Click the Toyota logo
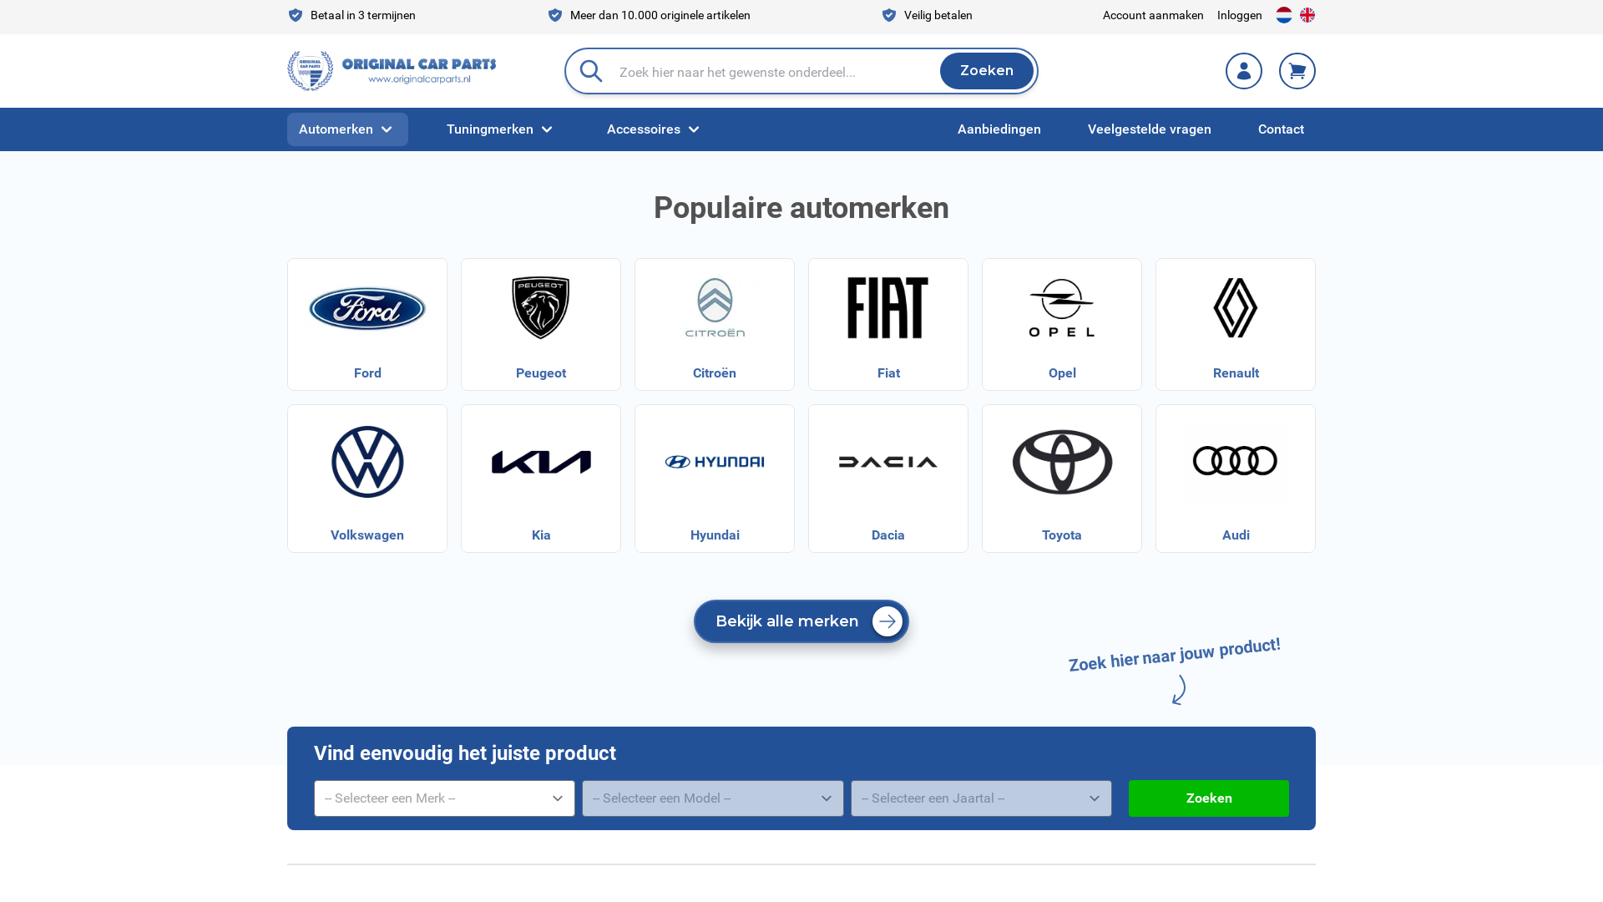The height and width of the screenshot is (902, 1603). tap(1062, 462)
